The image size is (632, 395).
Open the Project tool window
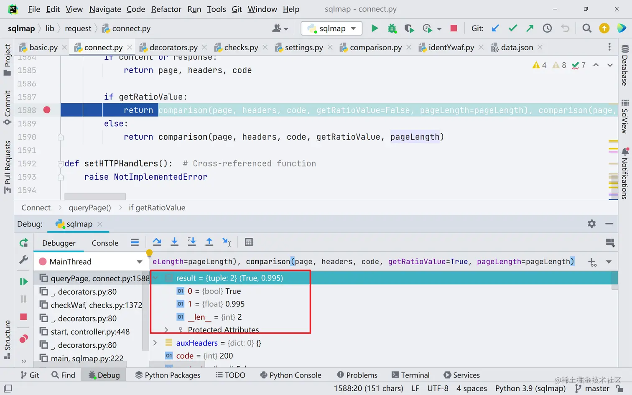click(7, 60)
